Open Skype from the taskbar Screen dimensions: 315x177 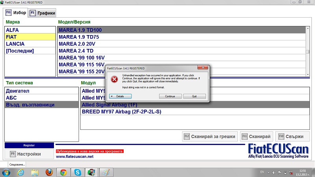[77, 172]
